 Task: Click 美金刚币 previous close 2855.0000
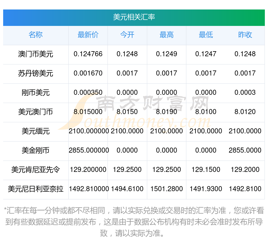pyautogui.click(x=245, y=150)
